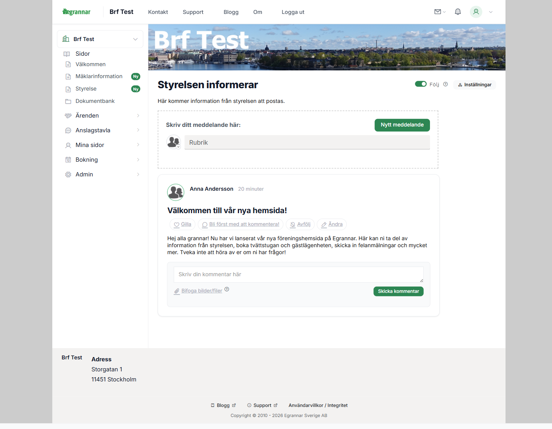The height and width of the screenshot is (429, 552).
Task: Expand the Mina sidor submenu chevron
Action: coord(138,145)
